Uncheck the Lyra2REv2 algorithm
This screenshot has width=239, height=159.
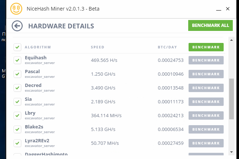(x=17, y=143)
